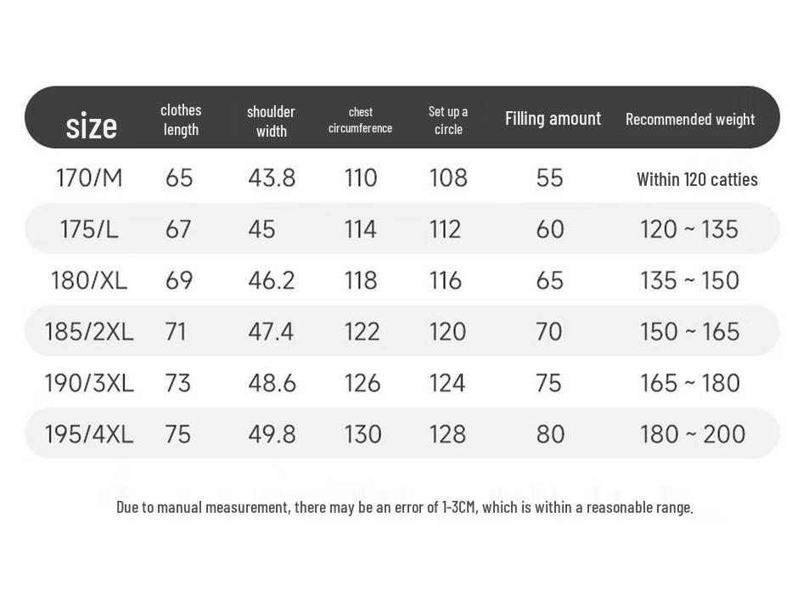Viewport: 809px width, 607px height.
Task: Click the '120 ~ 135' weight range
Action: pos(688,229)
